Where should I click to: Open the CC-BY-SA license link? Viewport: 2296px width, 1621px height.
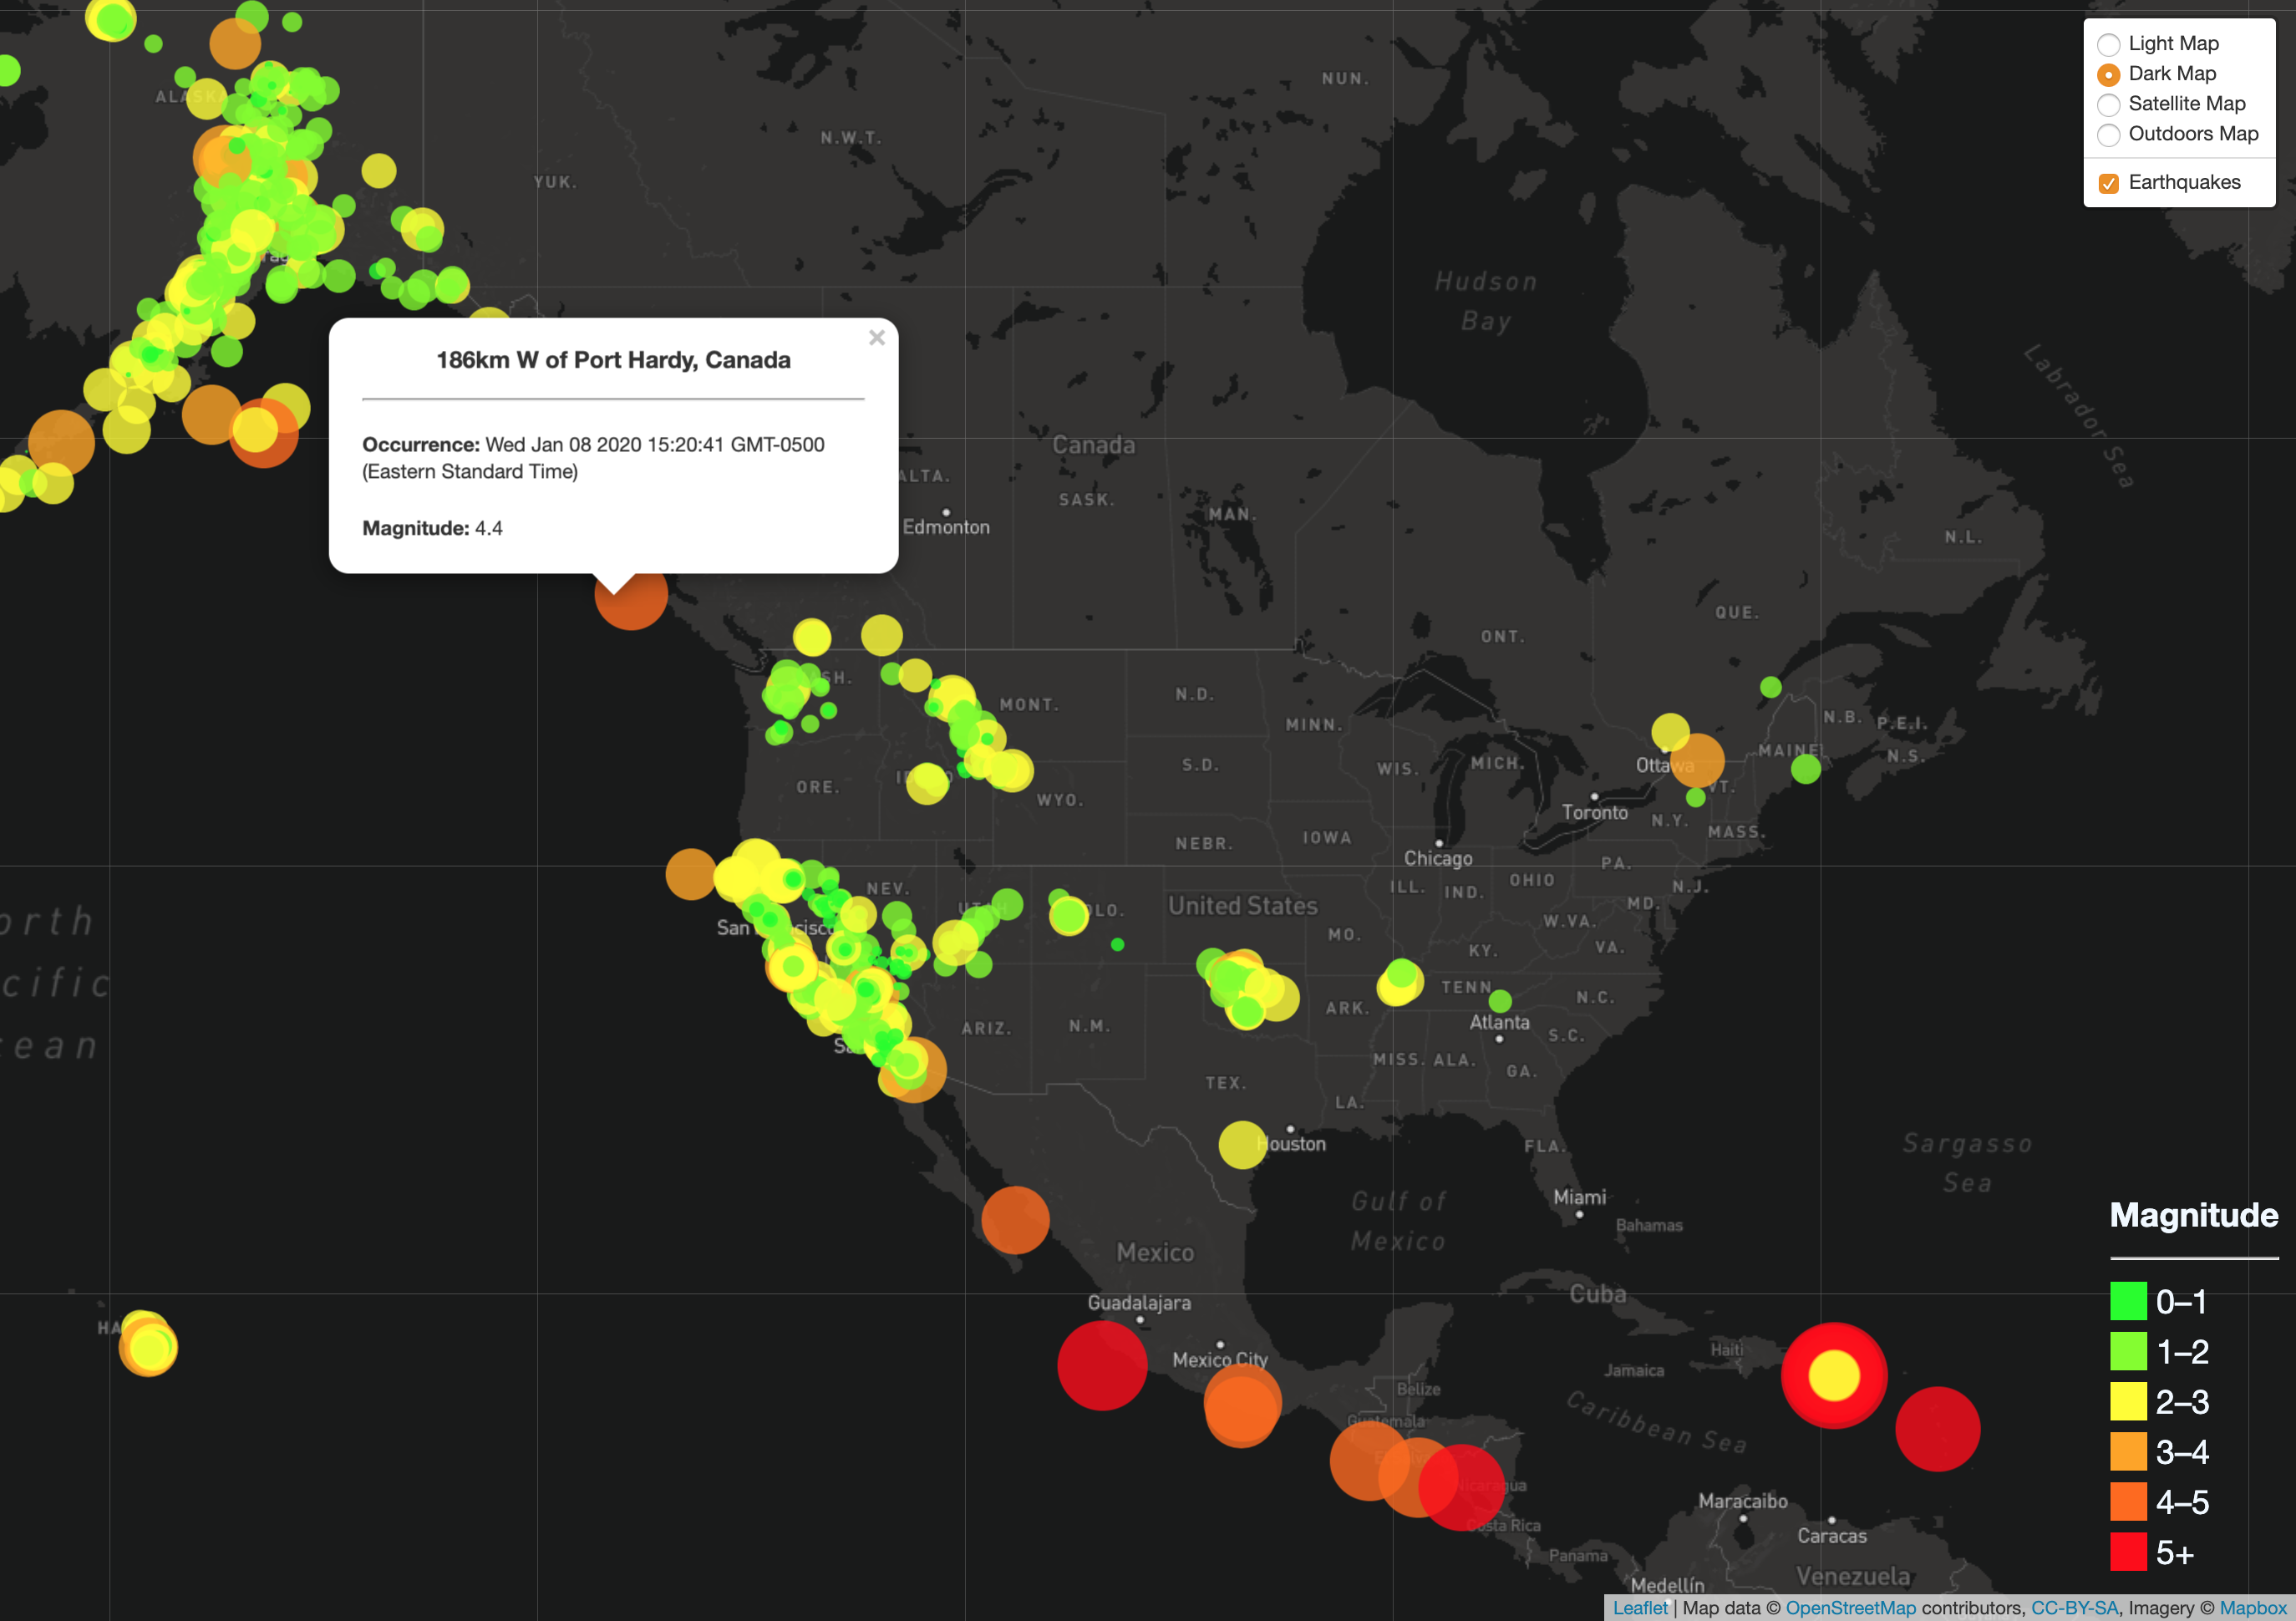(2074, 1607)
